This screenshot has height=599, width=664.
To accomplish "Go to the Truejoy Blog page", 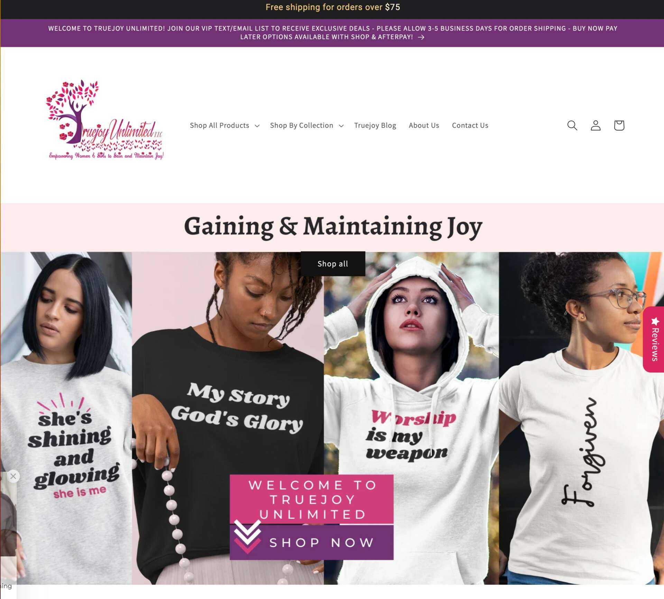I will click(x=375, y=126).
